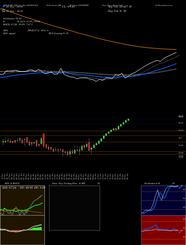This screenshot has width=186, height=245.
Task: Click the '(MGR) 67.2, 40.9, 8' values
Action: coord(38,30)
